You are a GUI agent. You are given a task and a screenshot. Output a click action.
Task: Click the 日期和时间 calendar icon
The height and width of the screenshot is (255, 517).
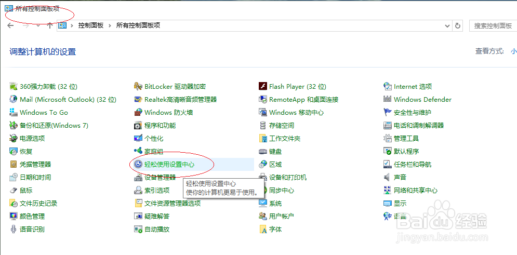click(14, 178)
